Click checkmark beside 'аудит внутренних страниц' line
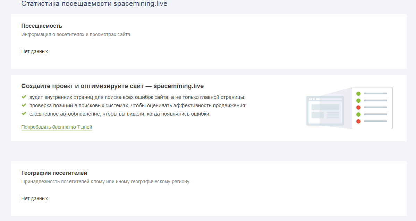This screenshot has height=221, width=416. point(24,97)
